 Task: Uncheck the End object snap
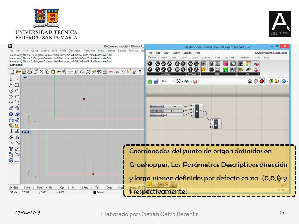click(12, 187)
